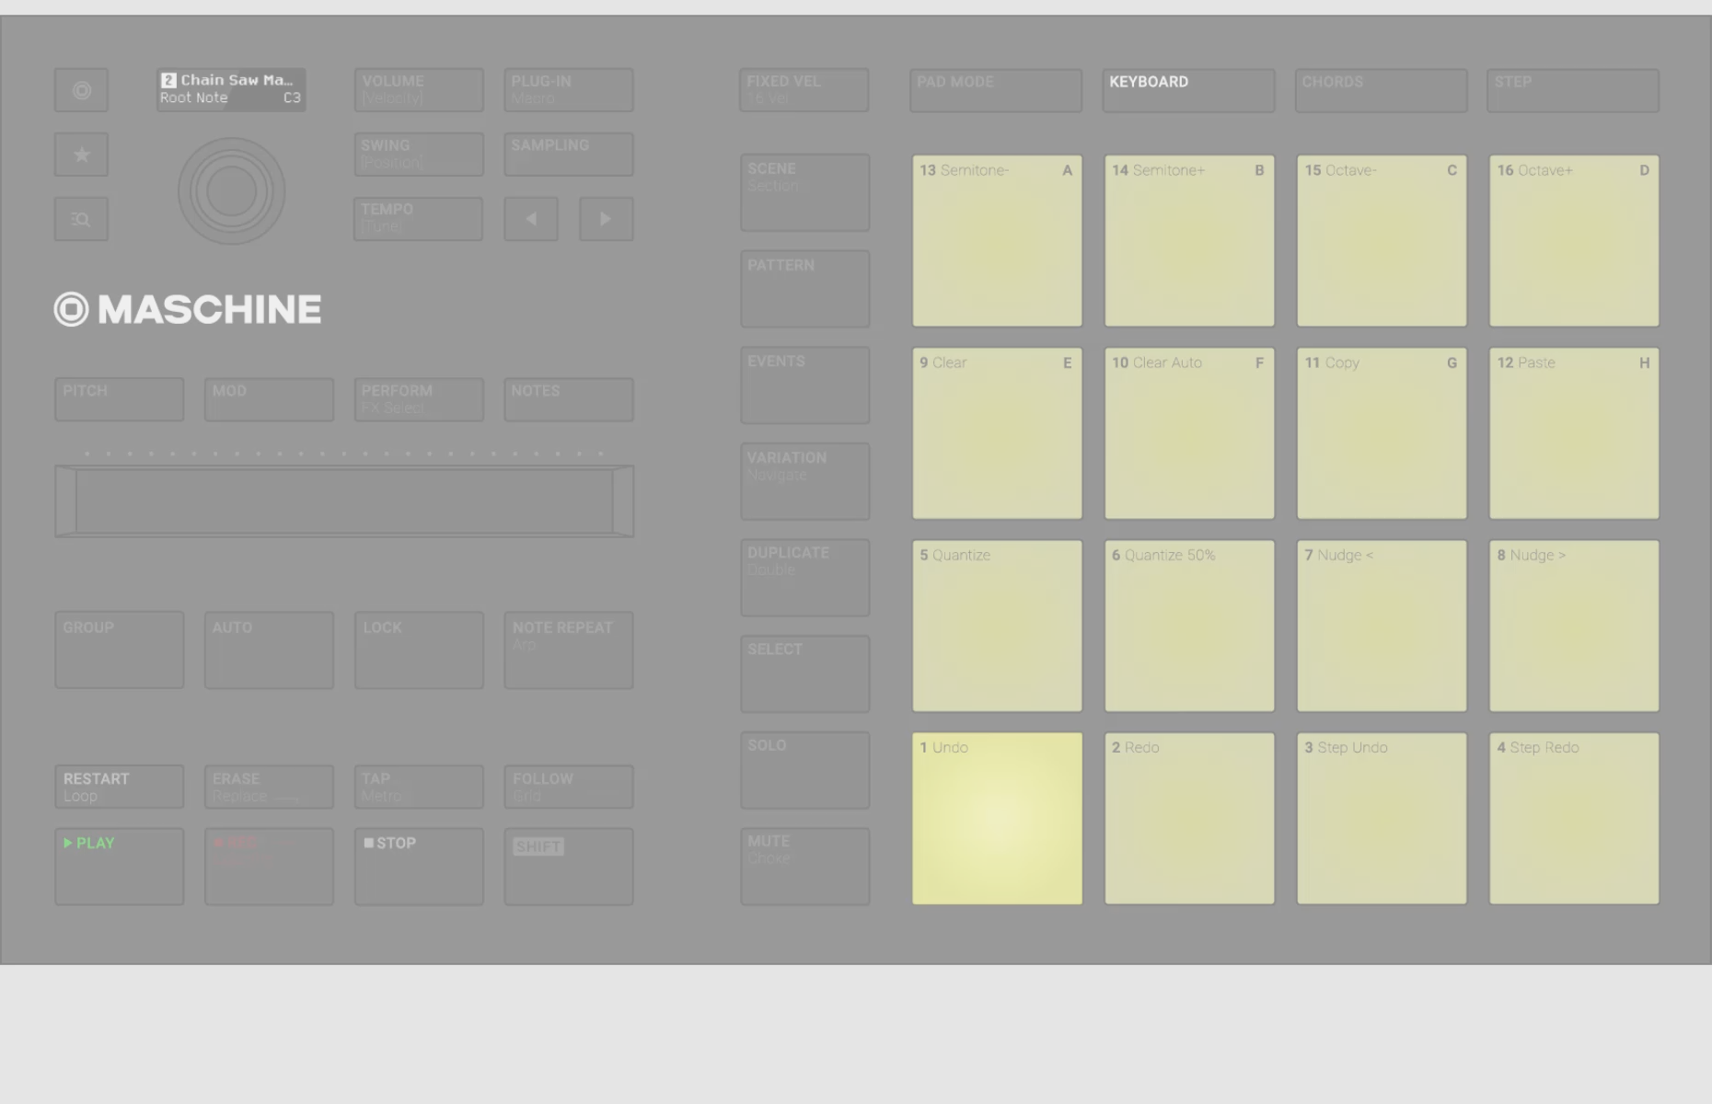Tap pad 9 Clear
Viewport: 1712px width, 1104px height.
[x=997, y=433]
